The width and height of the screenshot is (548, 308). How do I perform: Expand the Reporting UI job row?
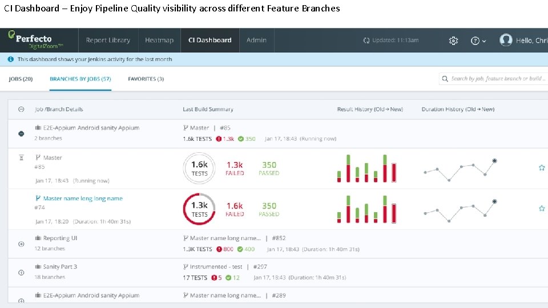[x=21, y=244]
